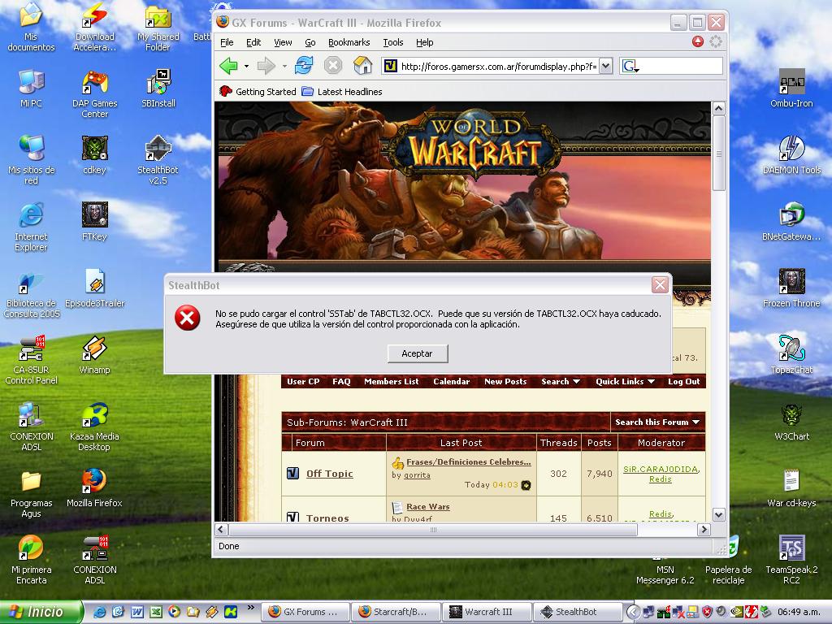Select the TopazChat desktop icon
This screenshot has width=832, height=624.
pyautogui.click(x=791, y=355)
